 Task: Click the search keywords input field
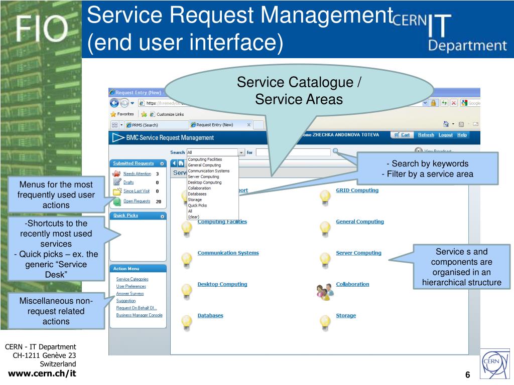pyautogui.click(x=293, y=152)
